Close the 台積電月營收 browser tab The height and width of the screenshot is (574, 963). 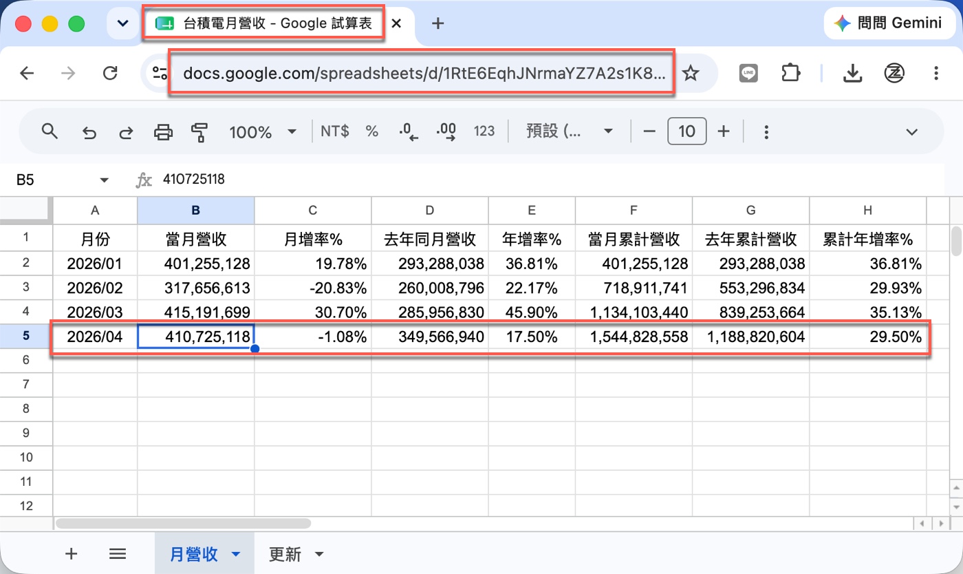pos(396,23)
